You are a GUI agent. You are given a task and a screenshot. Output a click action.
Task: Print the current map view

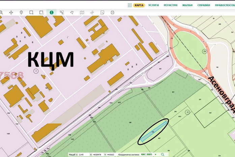[112, 12]
